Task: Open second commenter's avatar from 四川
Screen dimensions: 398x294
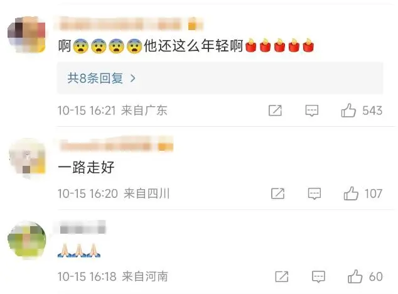Action: click(x=28, y=158)
